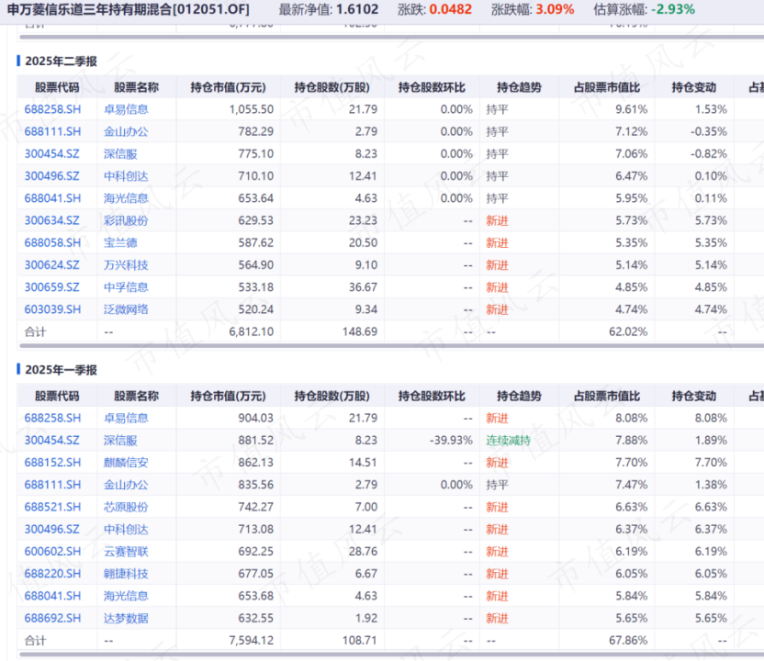Screen dimensions: 764x661
Task: Select stock code 300659.SZ
Action: click(51, 286)
